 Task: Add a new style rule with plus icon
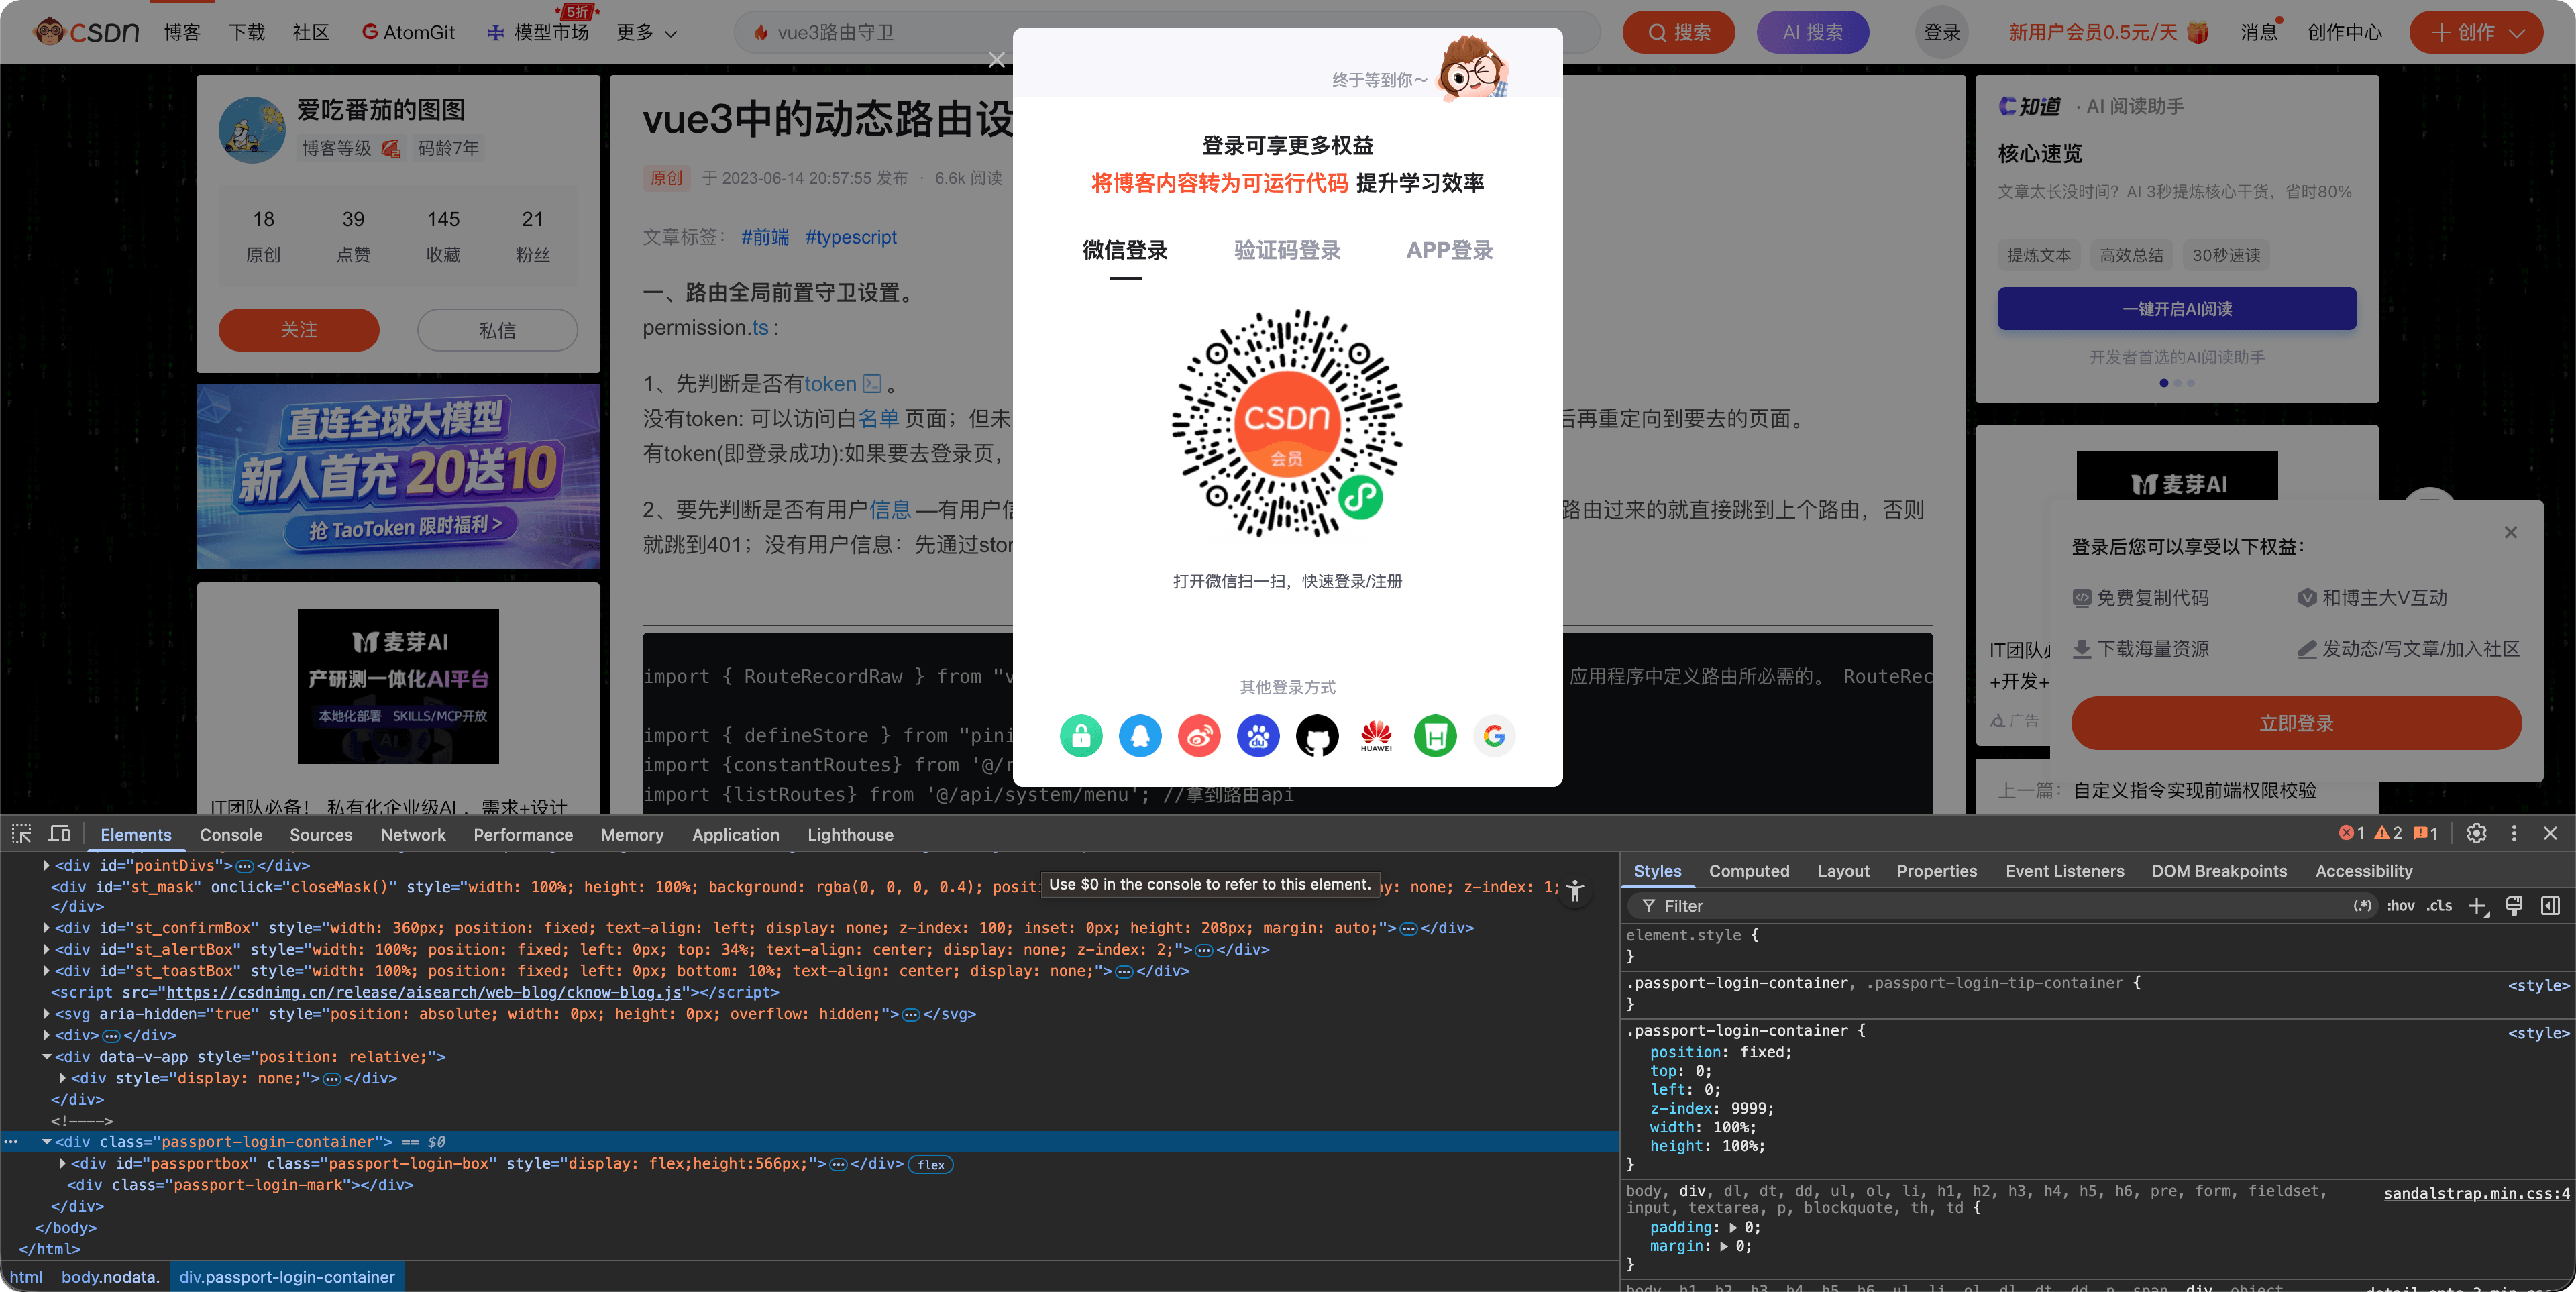coord(2477,906)
